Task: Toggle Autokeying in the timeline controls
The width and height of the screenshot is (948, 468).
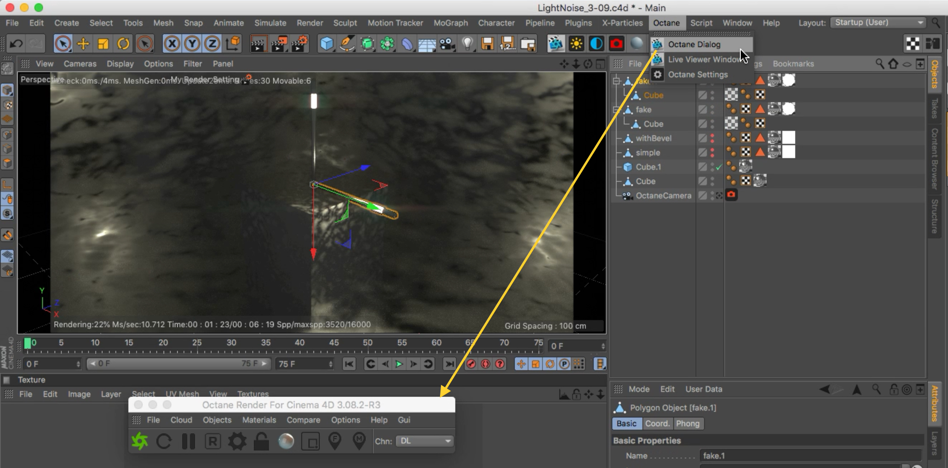Action: point(485,364)
